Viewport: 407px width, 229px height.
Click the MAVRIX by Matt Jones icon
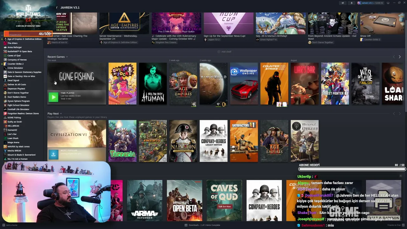tap(5, 147)
